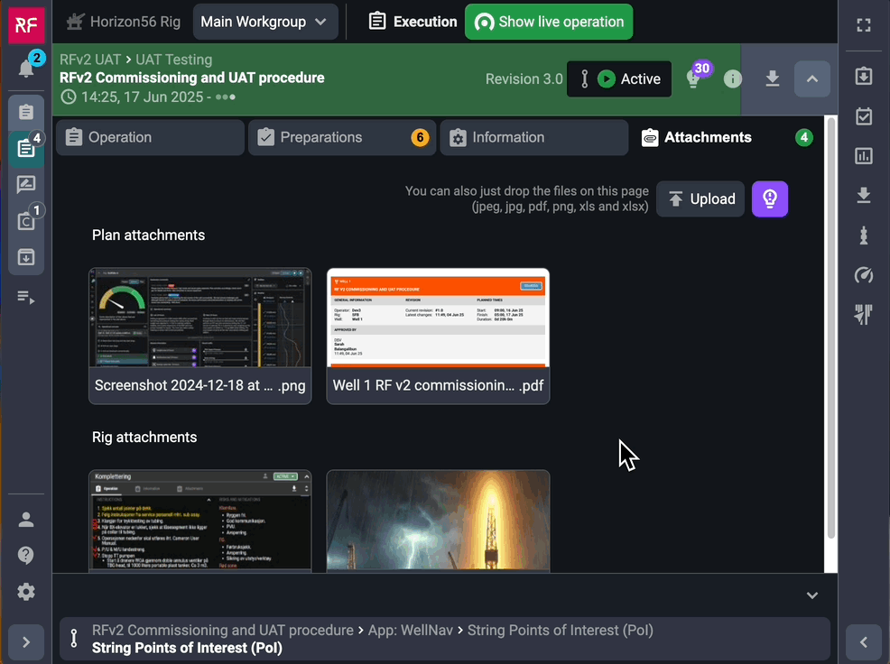Open the purple lightbulb suggestions button

(770, 199)
